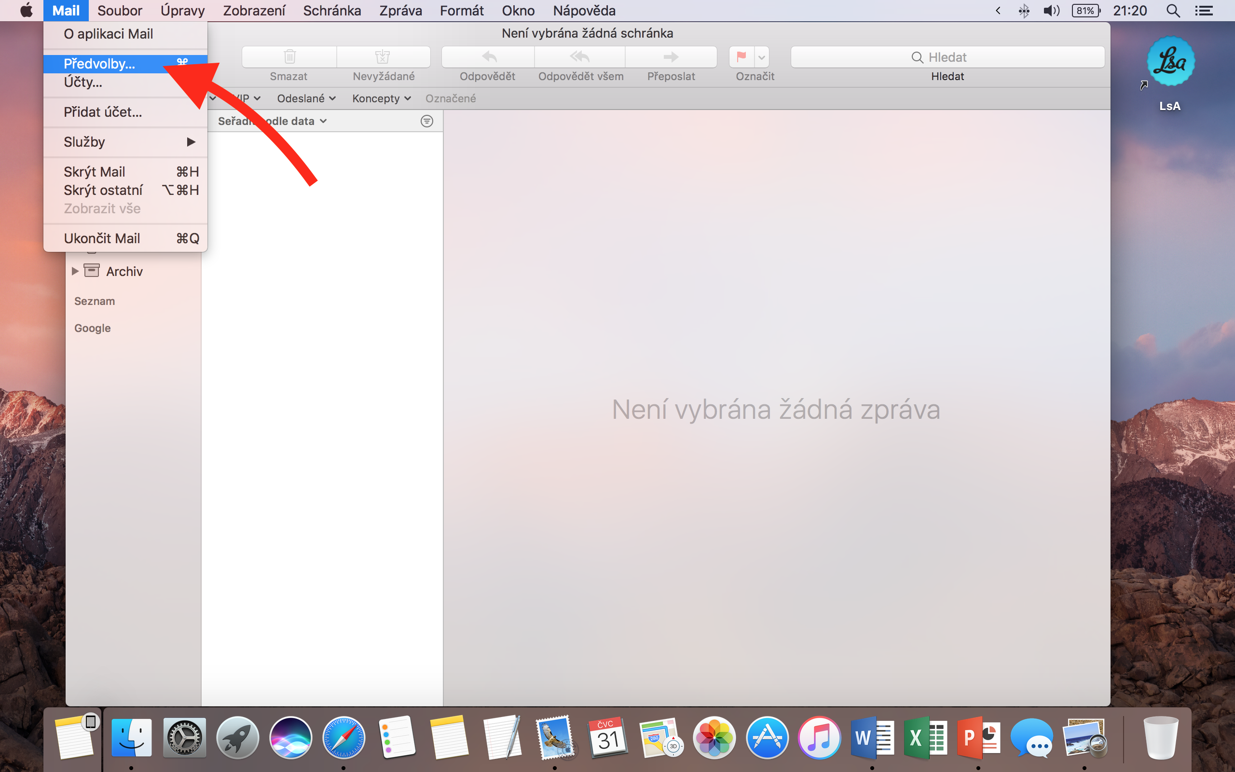Open the flag color dropdown arrow

(761, 57)
